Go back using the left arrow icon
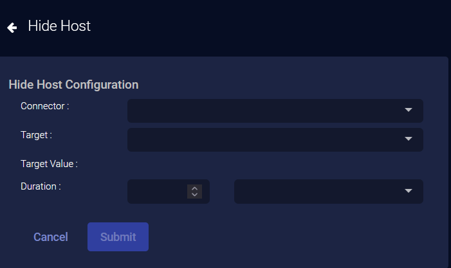This screenshot has height=268, width=451. click(12, 28)
